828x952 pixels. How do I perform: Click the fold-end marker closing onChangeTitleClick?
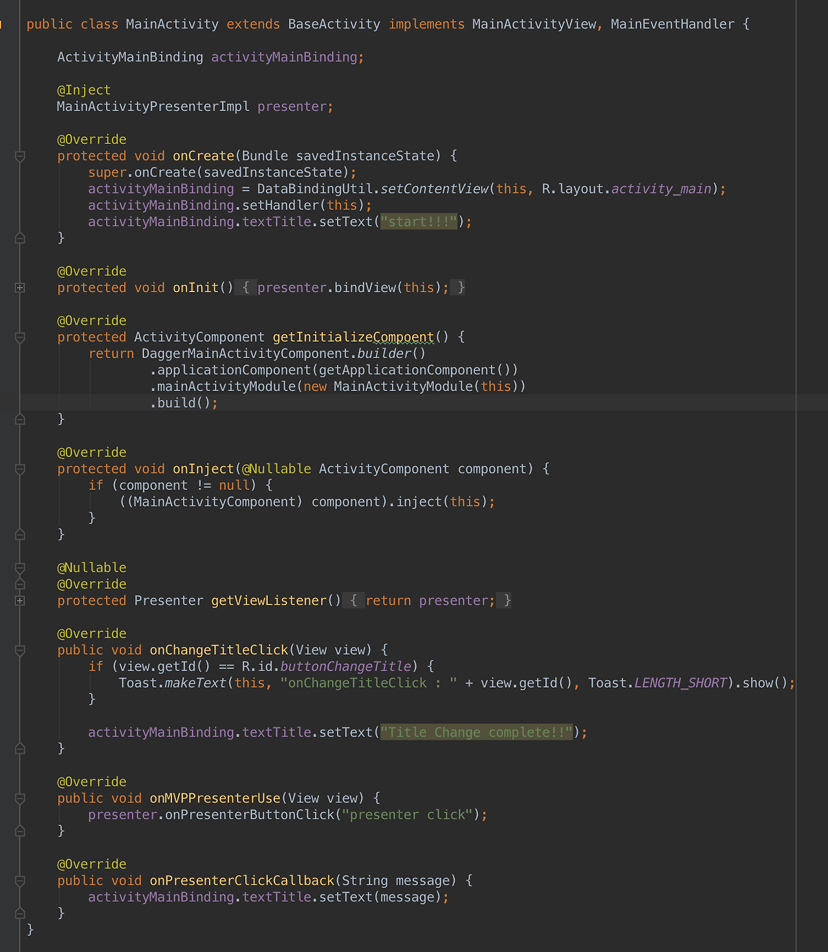(x=20, y=748)
